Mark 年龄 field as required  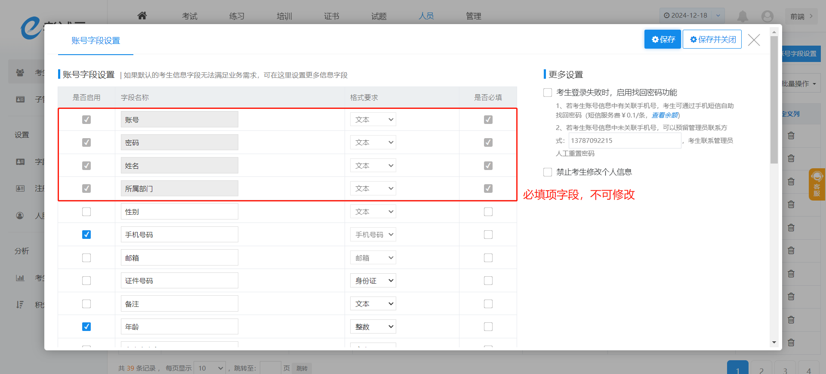[x=488, y=327]
